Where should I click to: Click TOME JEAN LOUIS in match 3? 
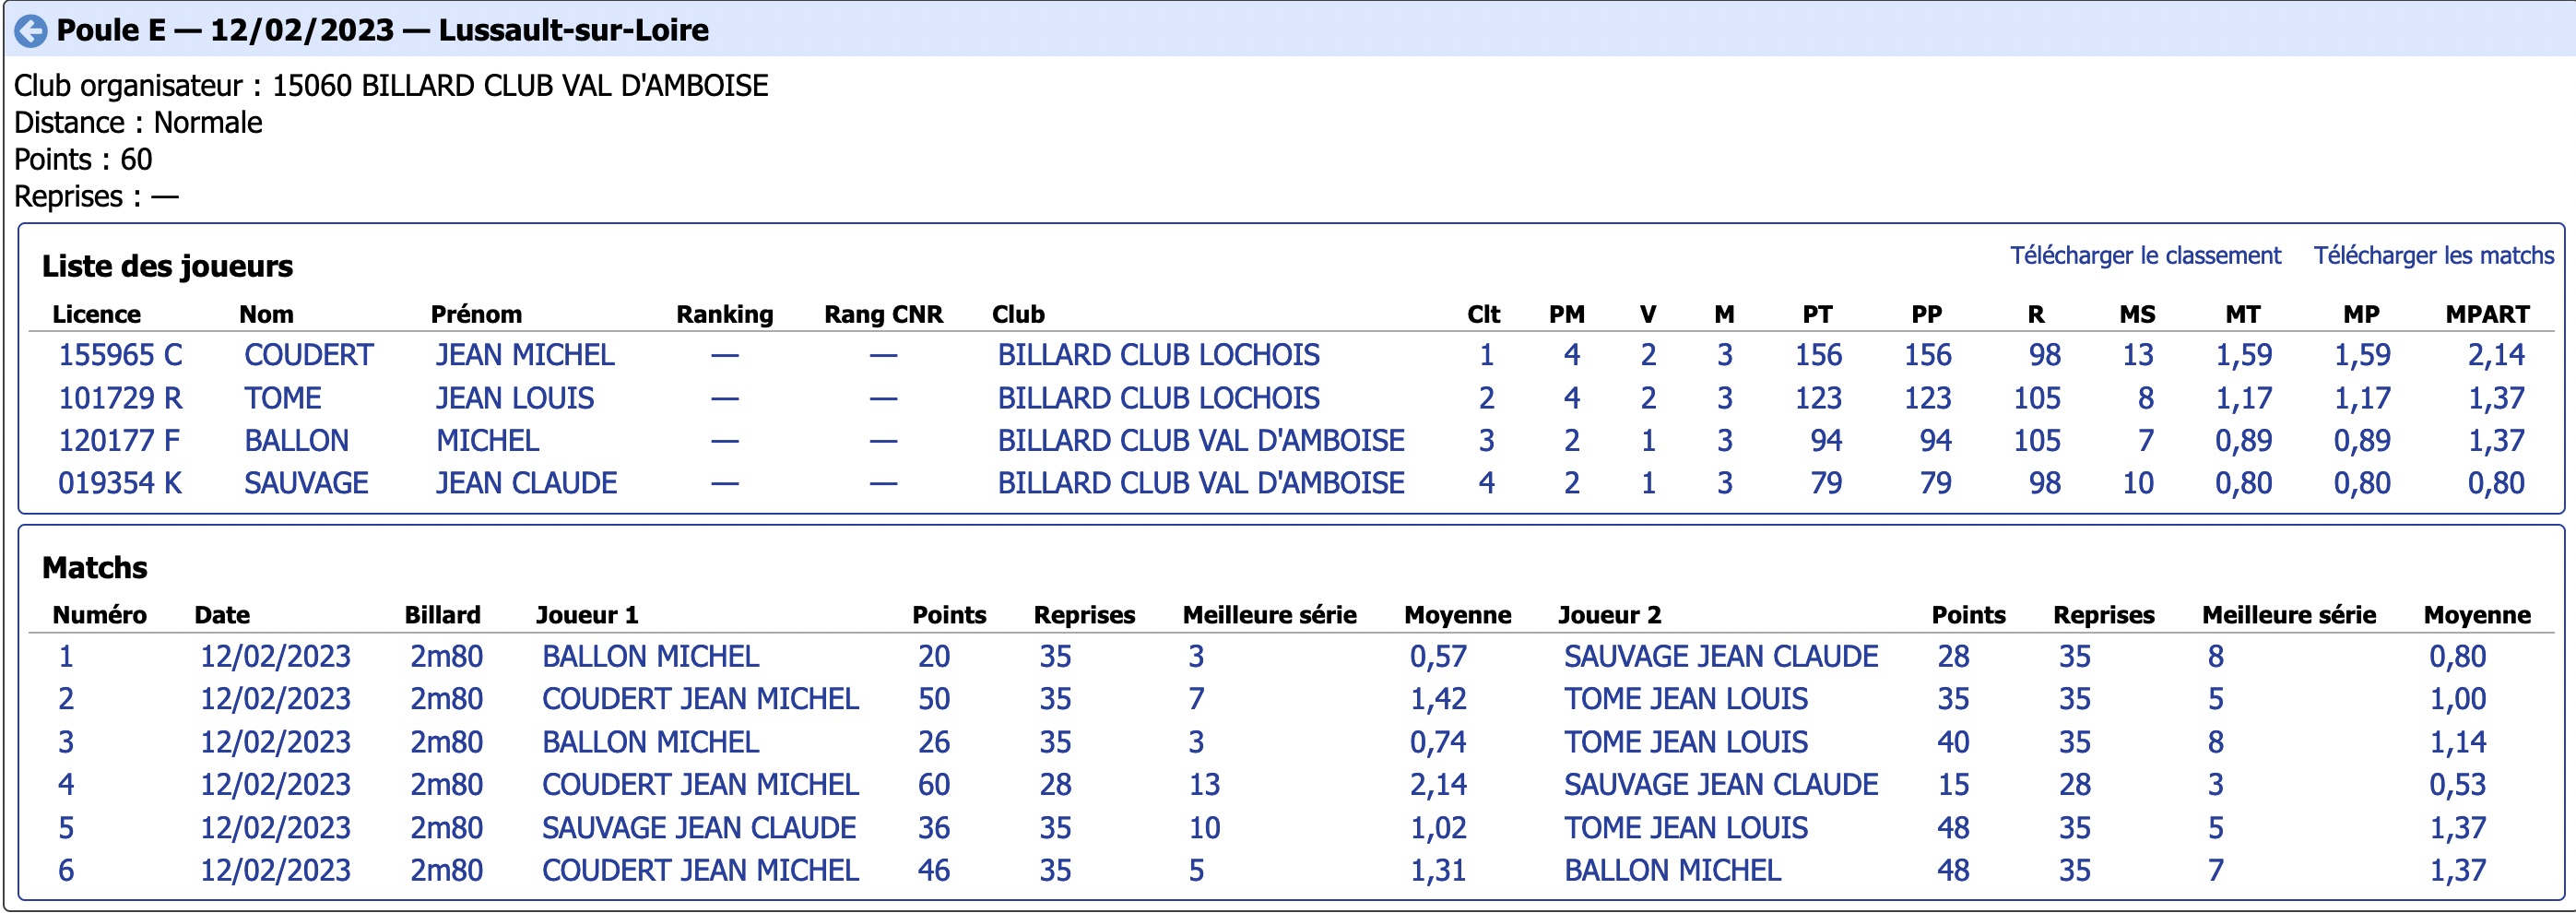click(x=1686, y=742)
